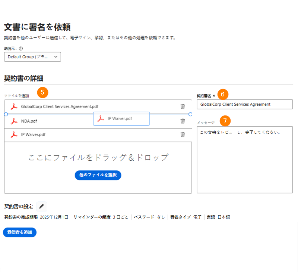Select the NDA.pdf file row
The image size is (298, 272).
98,121
